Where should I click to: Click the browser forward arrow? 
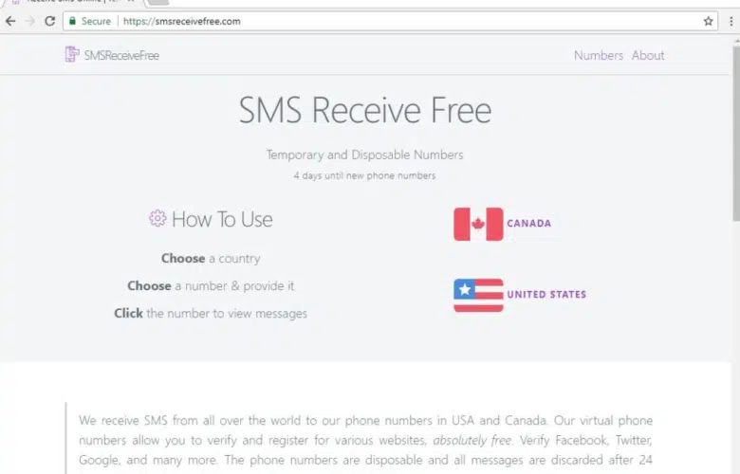[x=29, y=21]
